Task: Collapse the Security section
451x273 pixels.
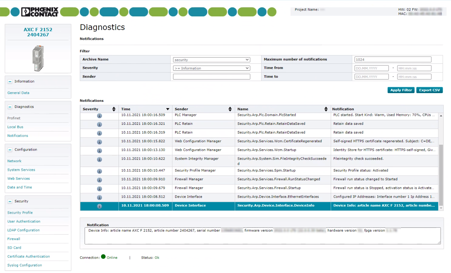Action: pyautogui.click(x=10, y=201)
